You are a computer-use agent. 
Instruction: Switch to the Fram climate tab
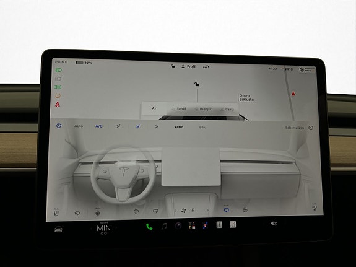click(x=179, y=127)
